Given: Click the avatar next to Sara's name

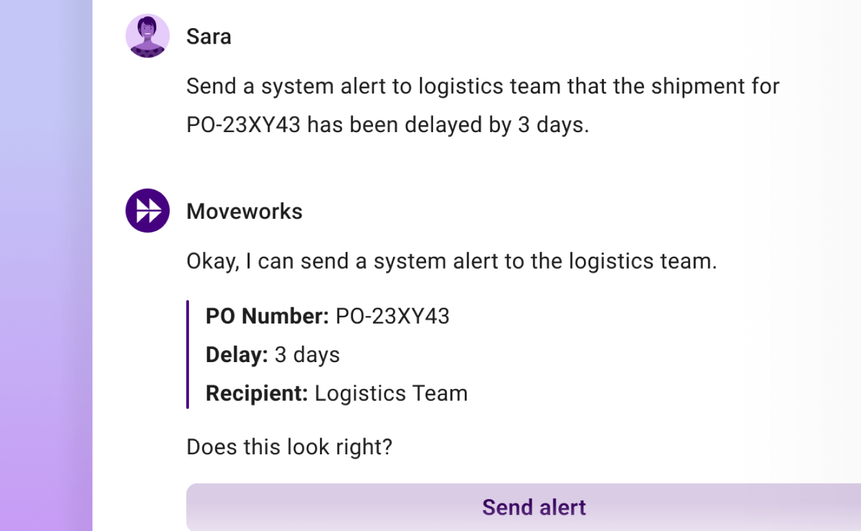Looking at the screenshot, I should 148,36.
